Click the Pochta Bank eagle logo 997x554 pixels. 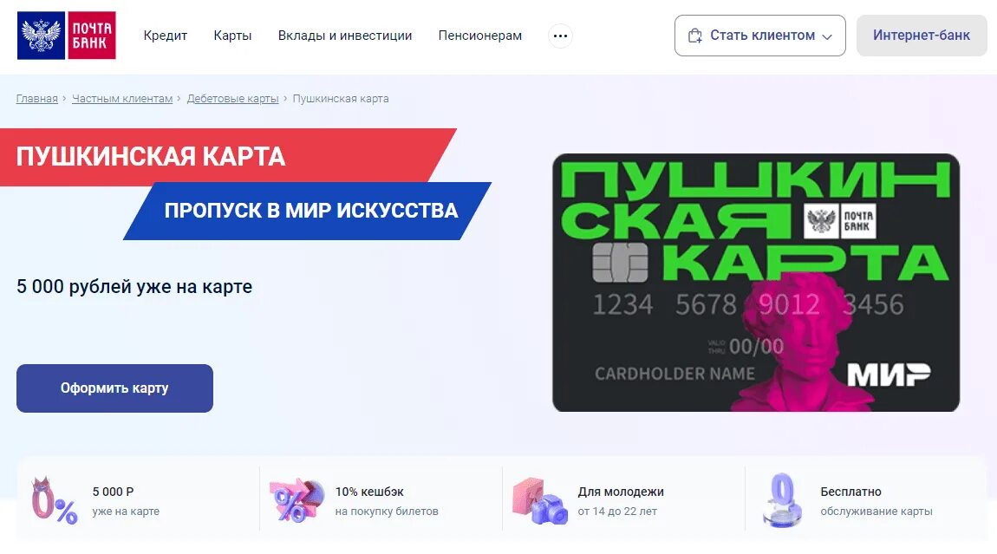[42, 35]
